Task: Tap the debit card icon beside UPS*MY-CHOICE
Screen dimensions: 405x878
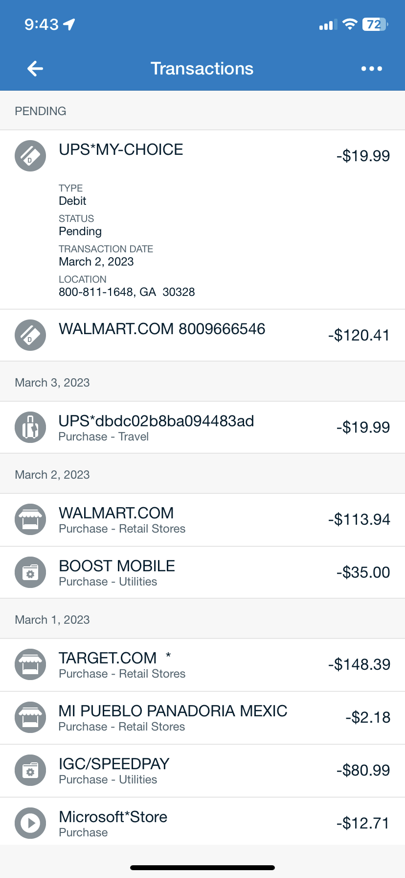Action: click(30, 156)
